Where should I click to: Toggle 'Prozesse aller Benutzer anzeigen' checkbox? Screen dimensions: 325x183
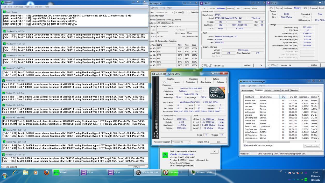[x=245, y=145]
